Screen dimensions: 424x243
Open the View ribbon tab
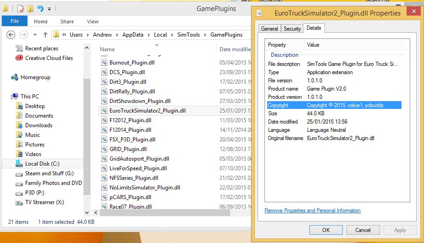click(93, 22)
